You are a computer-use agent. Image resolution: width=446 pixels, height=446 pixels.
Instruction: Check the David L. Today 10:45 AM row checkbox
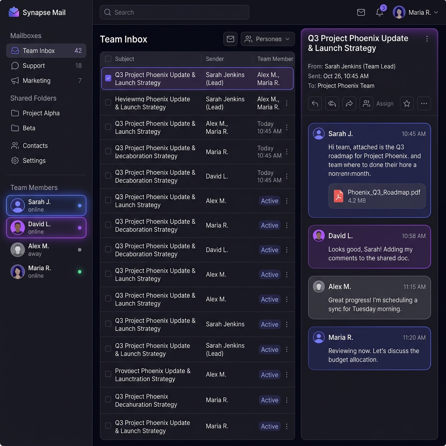pos(108,176)
